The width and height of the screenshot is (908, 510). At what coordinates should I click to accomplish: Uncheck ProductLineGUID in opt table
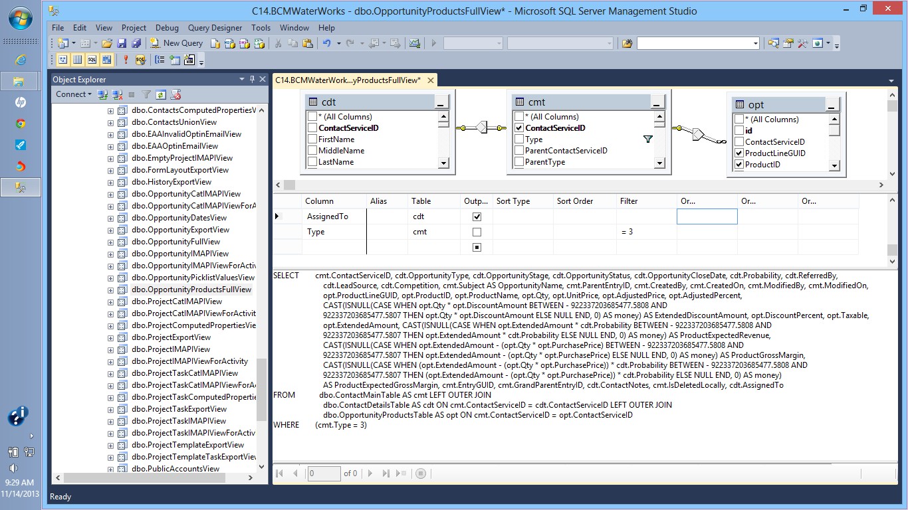click(739, 153)
